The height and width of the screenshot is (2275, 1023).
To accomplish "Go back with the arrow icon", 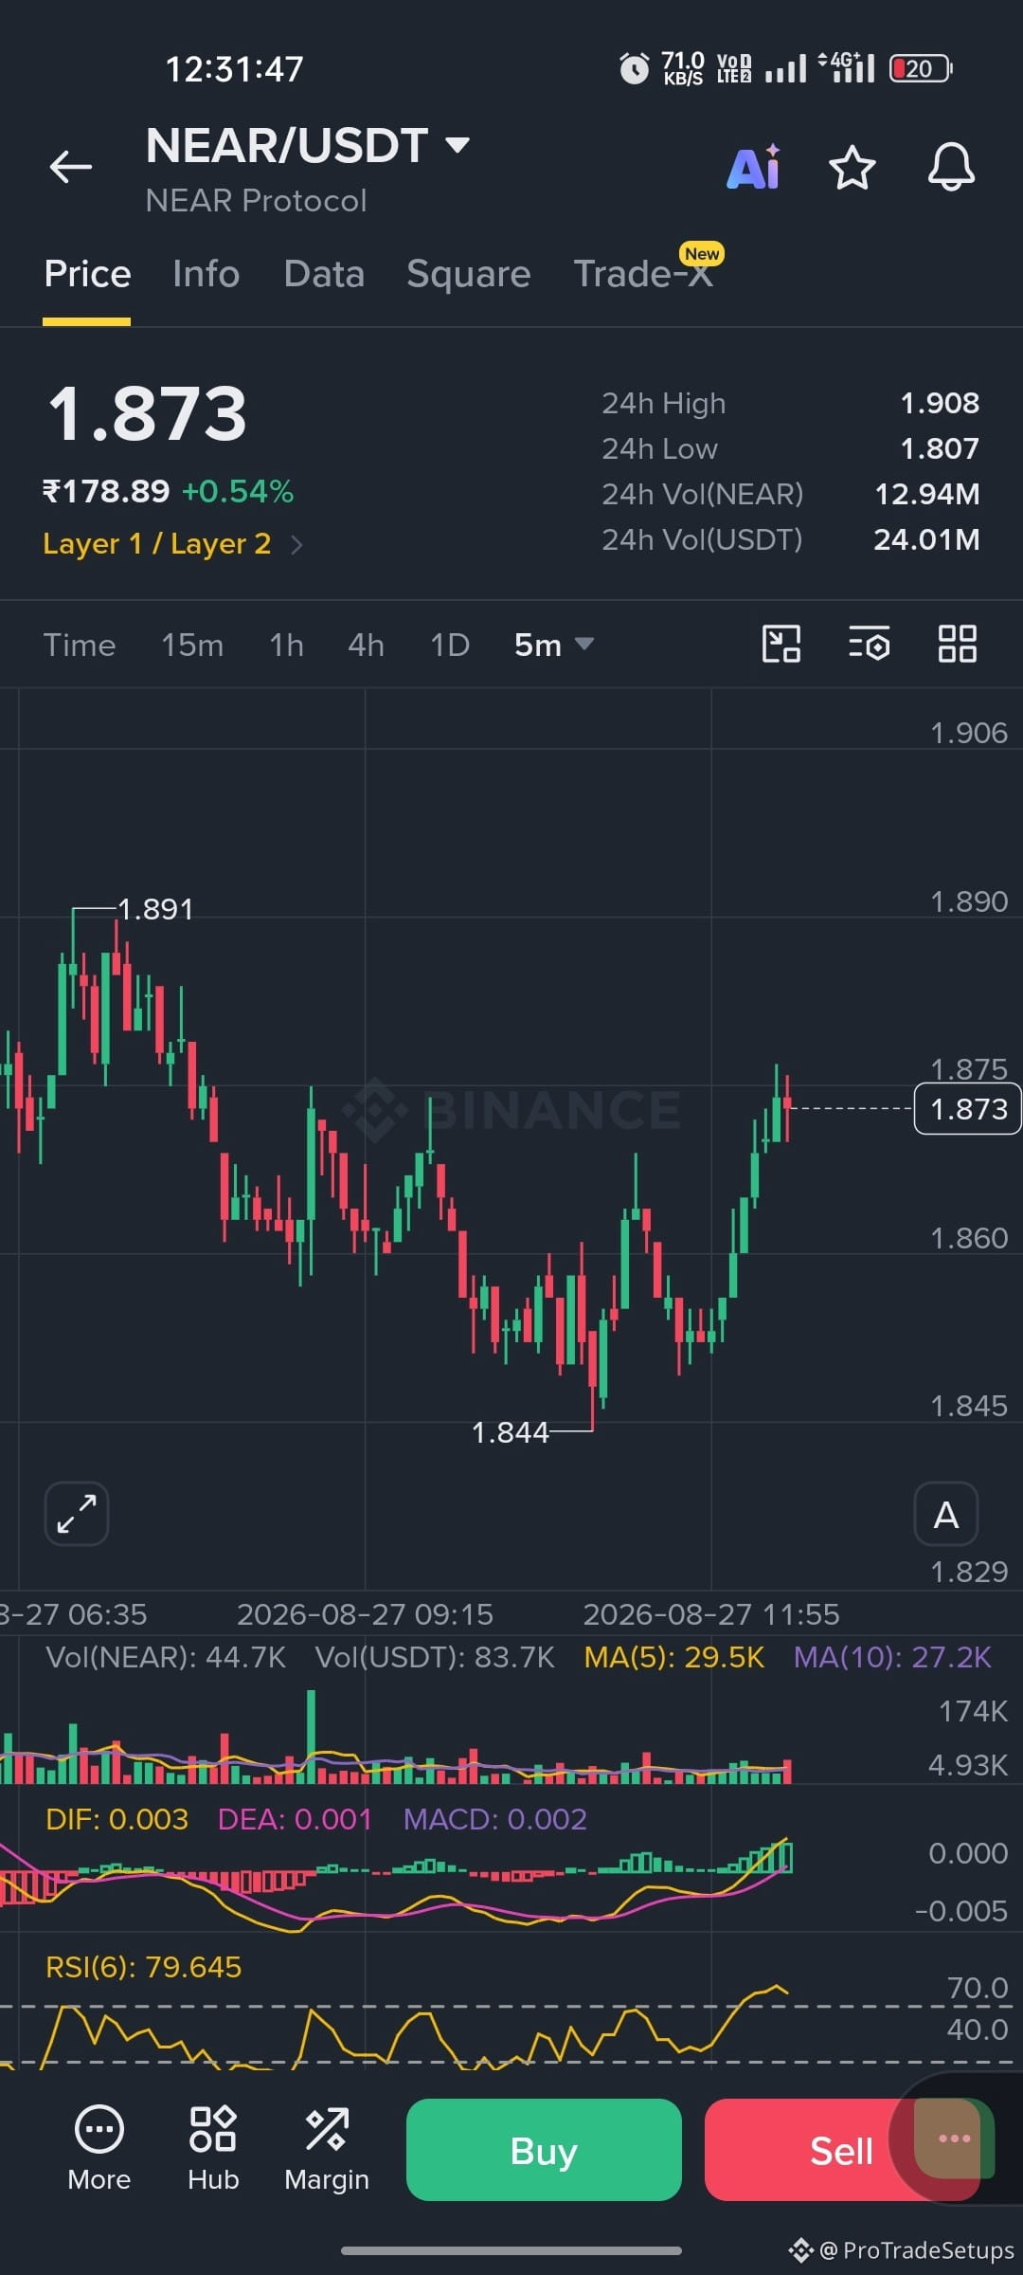I will coord(71,167).
